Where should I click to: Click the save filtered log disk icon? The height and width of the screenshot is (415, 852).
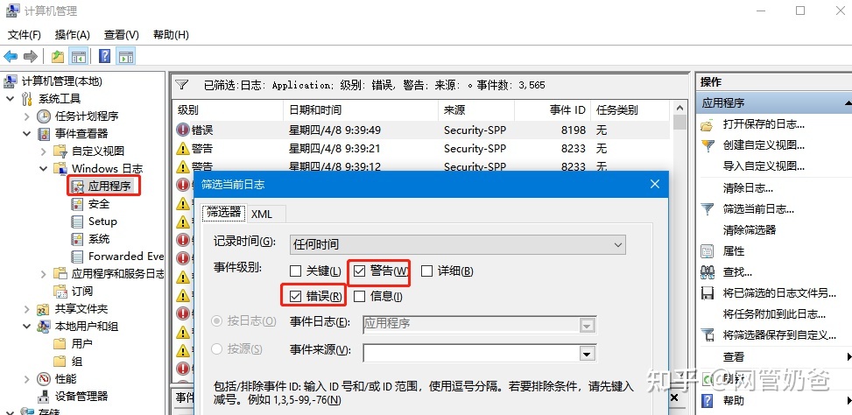(x=707, y=293)
